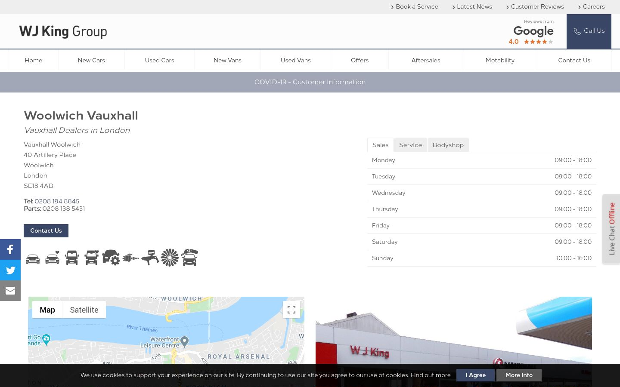Click the used vans icon with a heart

coord(92,258)
